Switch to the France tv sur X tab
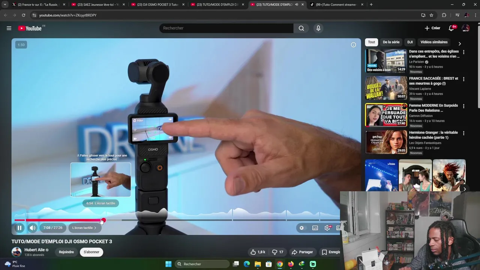480x270 pixels. coord(38,4)
